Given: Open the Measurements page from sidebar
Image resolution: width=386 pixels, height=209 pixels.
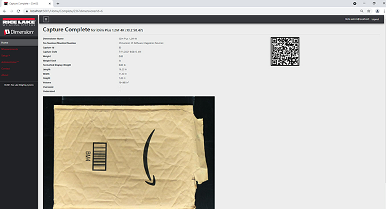Looking at the screenshot, I should (9, 49).
